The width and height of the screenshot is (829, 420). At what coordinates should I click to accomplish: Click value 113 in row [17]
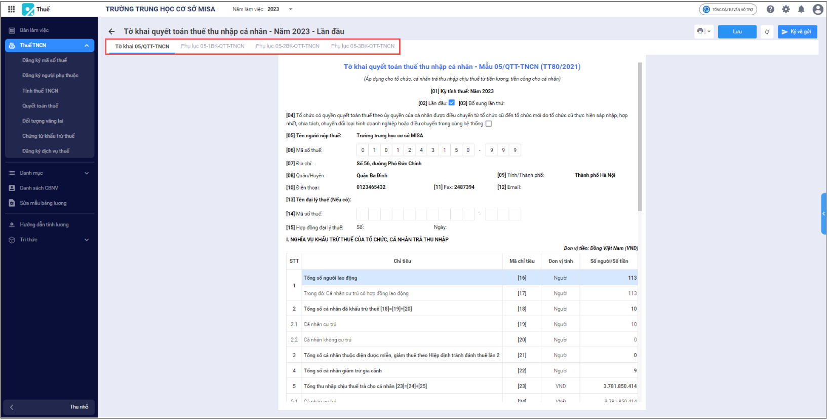tap(632, 293)
